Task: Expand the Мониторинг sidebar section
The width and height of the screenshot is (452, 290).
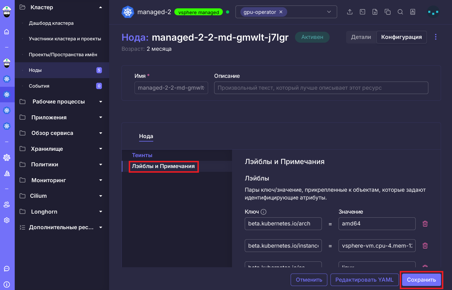Action: click(x=101, y=180)
